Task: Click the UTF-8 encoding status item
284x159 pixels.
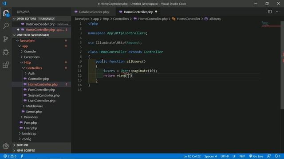Action: pyautogui.click(x=225, y=156)
